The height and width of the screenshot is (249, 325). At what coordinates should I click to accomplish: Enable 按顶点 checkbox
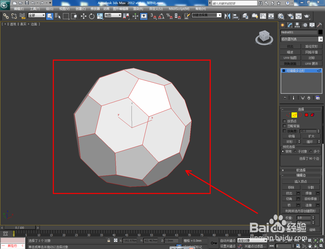tap(284, 121)
